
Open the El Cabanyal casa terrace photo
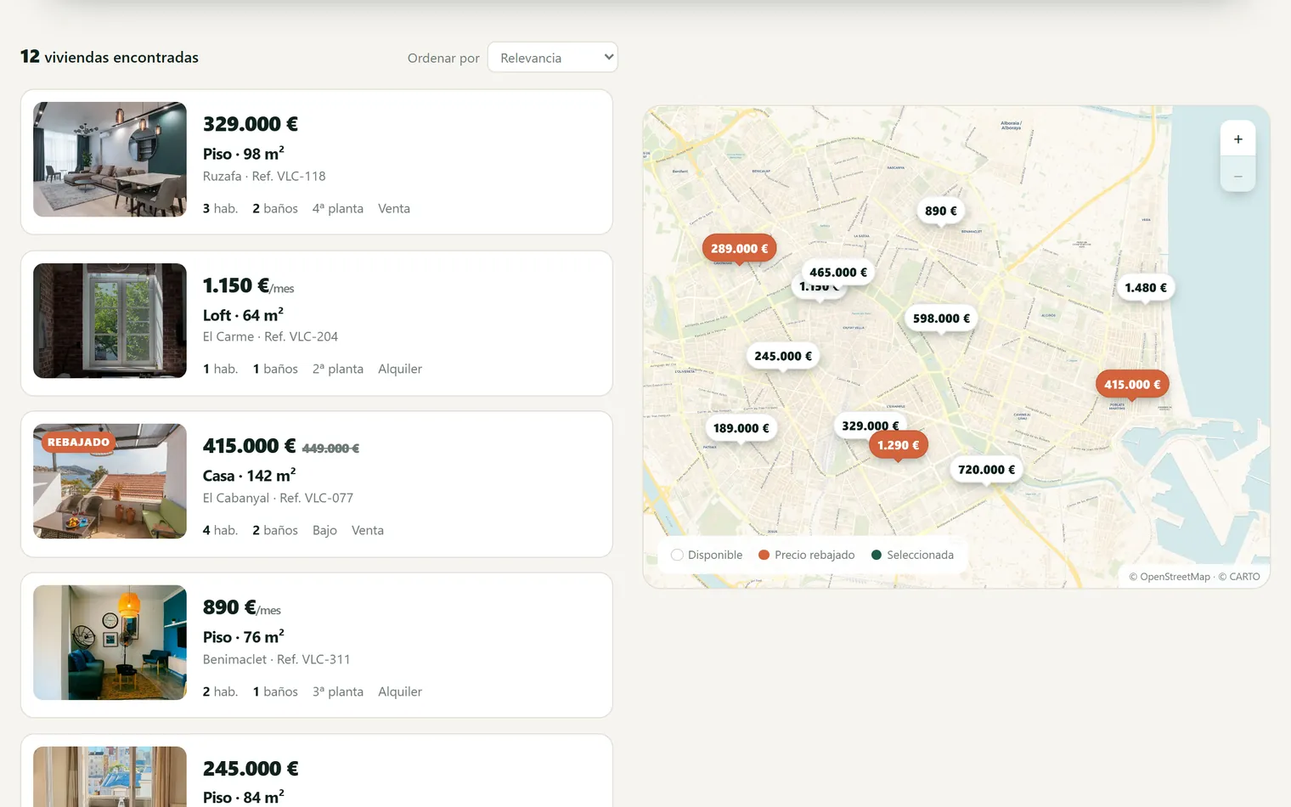pos(110,482)
